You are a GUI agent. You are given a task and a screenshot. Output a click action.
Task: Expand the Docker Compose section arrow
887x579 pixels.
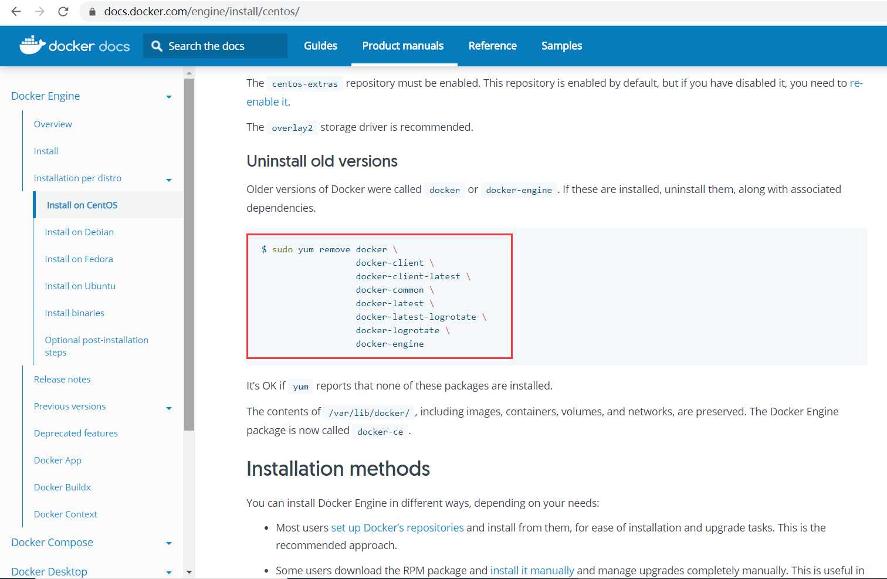click(169, 544)
